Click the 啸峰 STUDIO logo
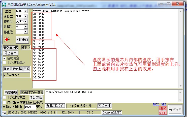The image size is (187, 117). coord(163,111)
